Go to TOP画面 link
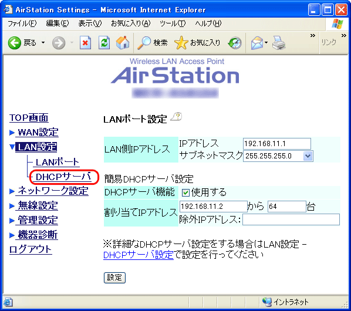Screen dimensions: 351x311 [29, 118]
